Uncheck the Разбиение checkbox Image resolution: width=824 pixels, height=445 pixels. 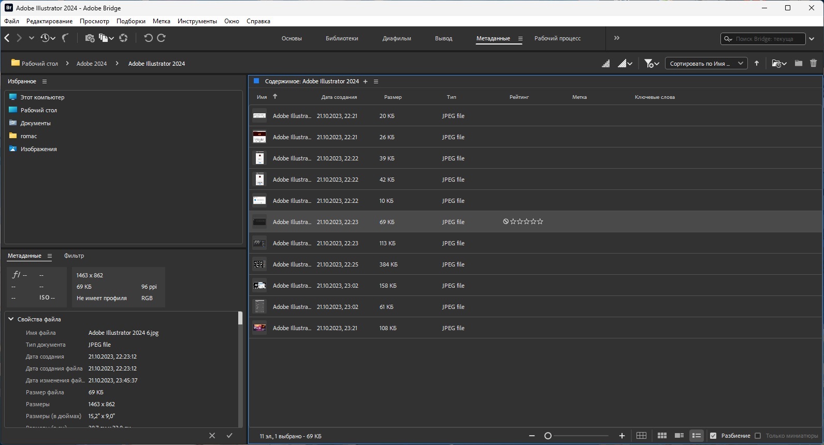pyautogui.click(x=713, y=436)
